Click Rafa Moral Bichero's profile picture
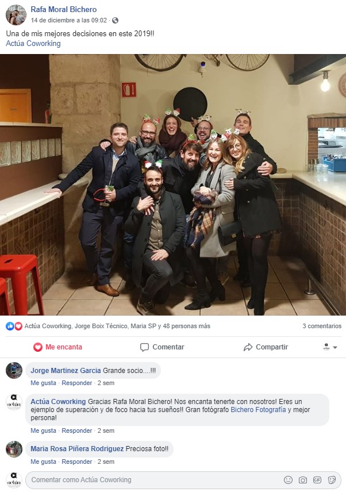Viewport: 346px width, 492px height. coord(16,15)
